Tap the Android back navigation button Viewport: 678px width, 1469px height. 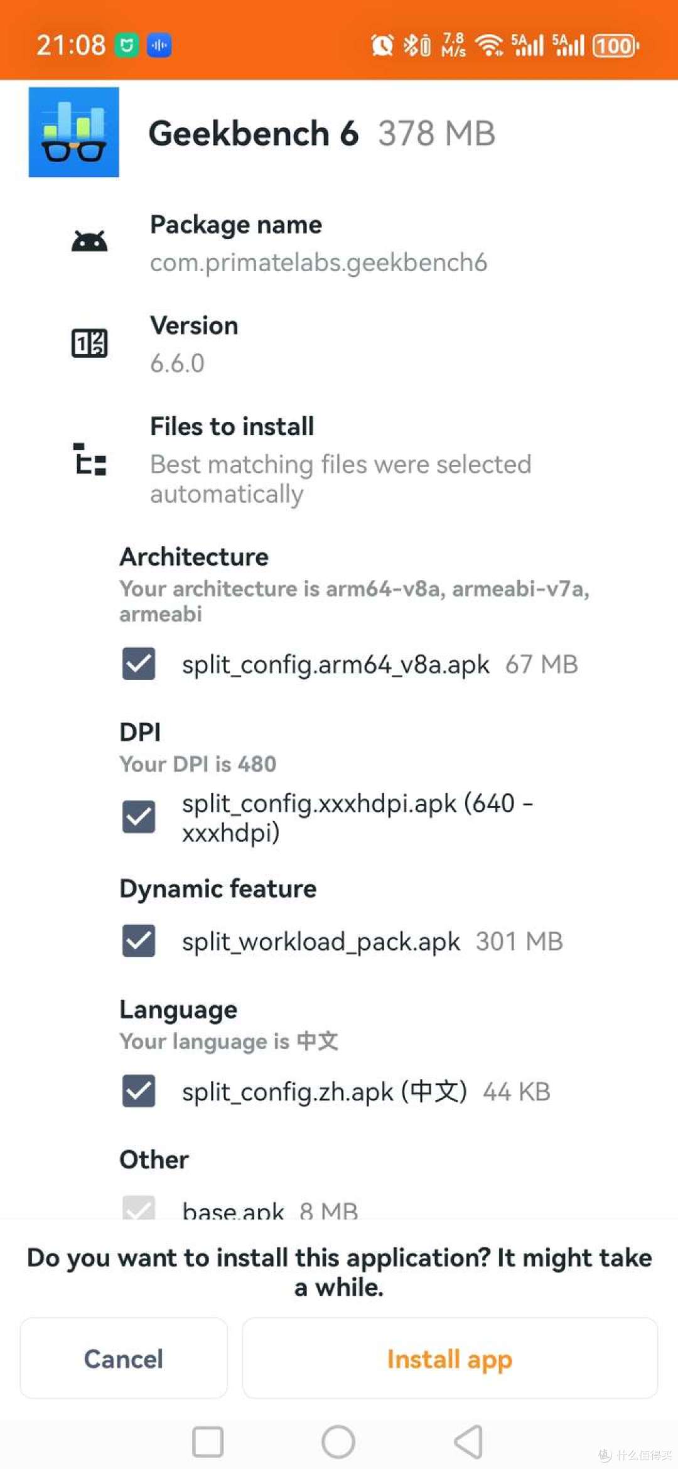click(469, 1441)
